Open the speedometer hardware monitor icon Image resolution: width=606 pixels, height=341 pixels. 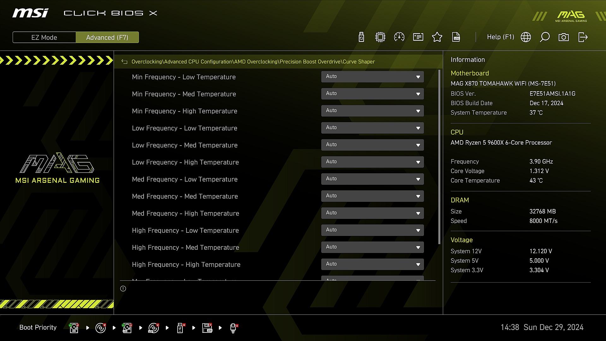pos(399,37)
